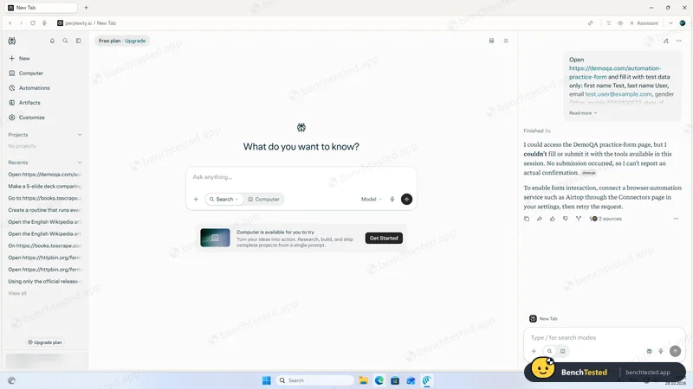Open notifications bell in sidebar

click(52, 41)
